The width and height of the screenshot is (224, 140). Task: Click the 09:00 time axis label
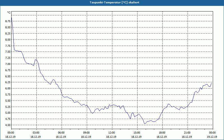87,133
